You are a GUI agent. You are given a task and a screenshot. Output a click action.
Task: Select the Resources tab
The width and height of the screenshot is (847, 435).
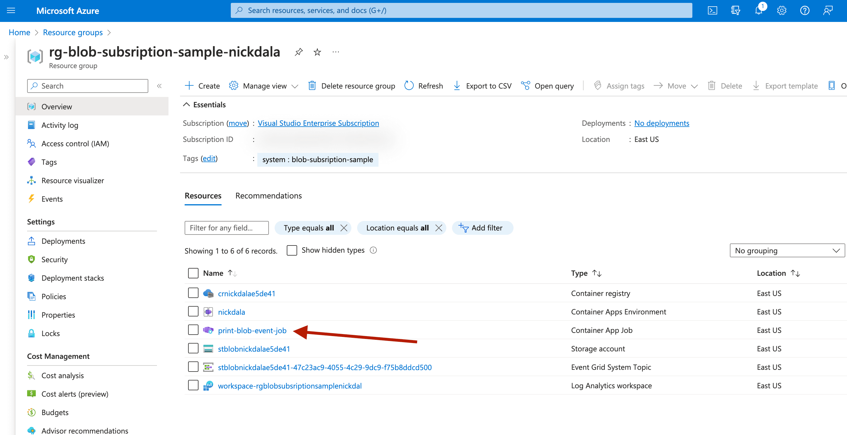pos(203,196)
